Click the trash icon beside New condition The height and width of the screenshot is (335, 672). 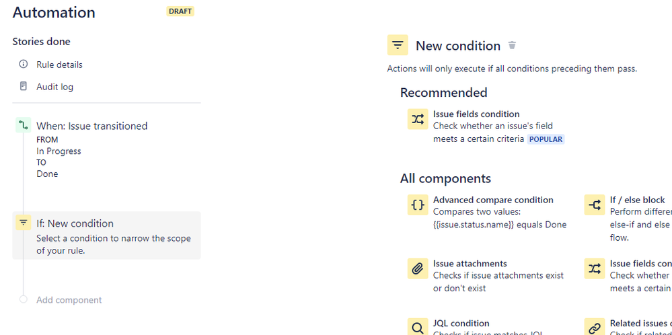[x=512, y=46]
